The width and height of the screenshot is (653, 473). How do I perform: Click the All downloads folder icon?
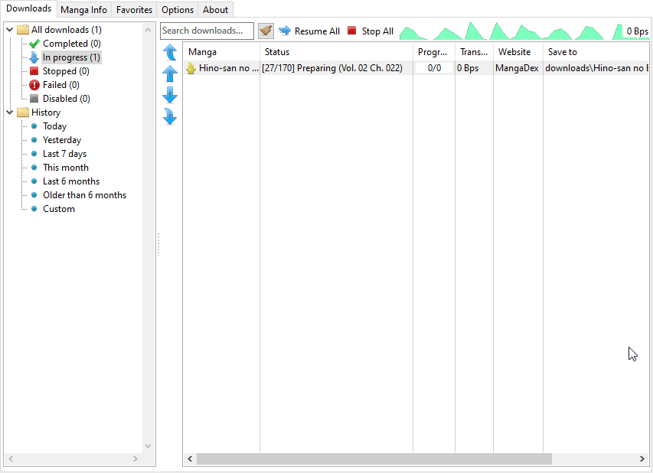22,30
